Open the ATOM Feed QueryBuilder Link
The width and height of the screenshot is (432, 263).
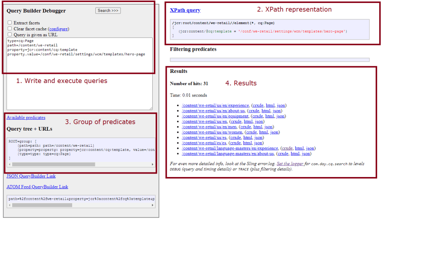[37, 186]
